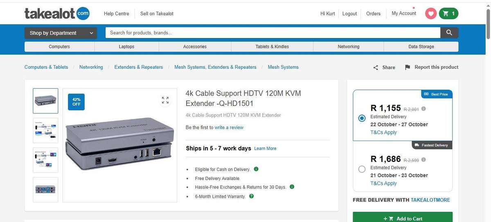Viewport: 491px width, 222px height.
Task: Open the Computers category tab
Action: (x=59, y=47)
